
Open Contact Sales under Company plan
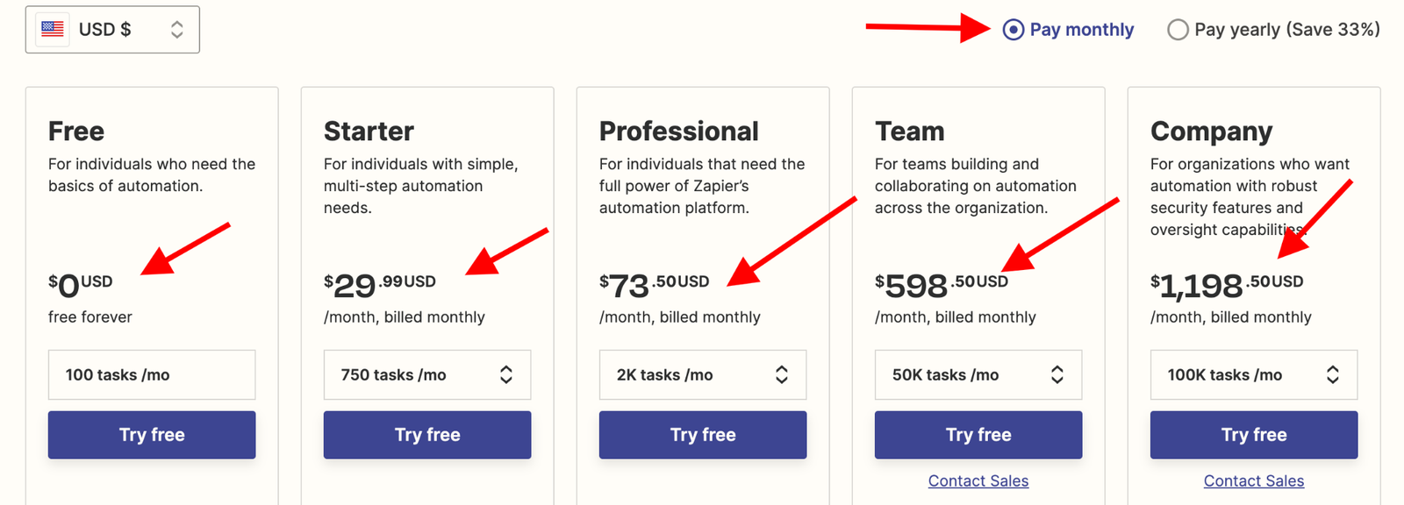pyautogui.click(x=1254, y=480)
